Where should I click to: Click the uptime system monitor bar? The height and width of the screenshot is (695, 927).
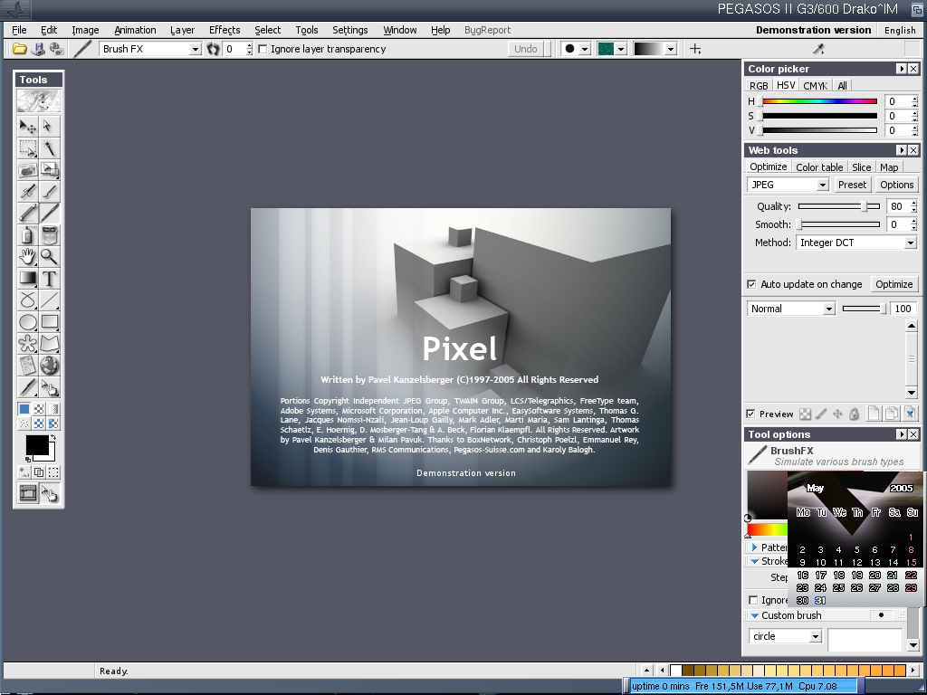pos(744,686)
